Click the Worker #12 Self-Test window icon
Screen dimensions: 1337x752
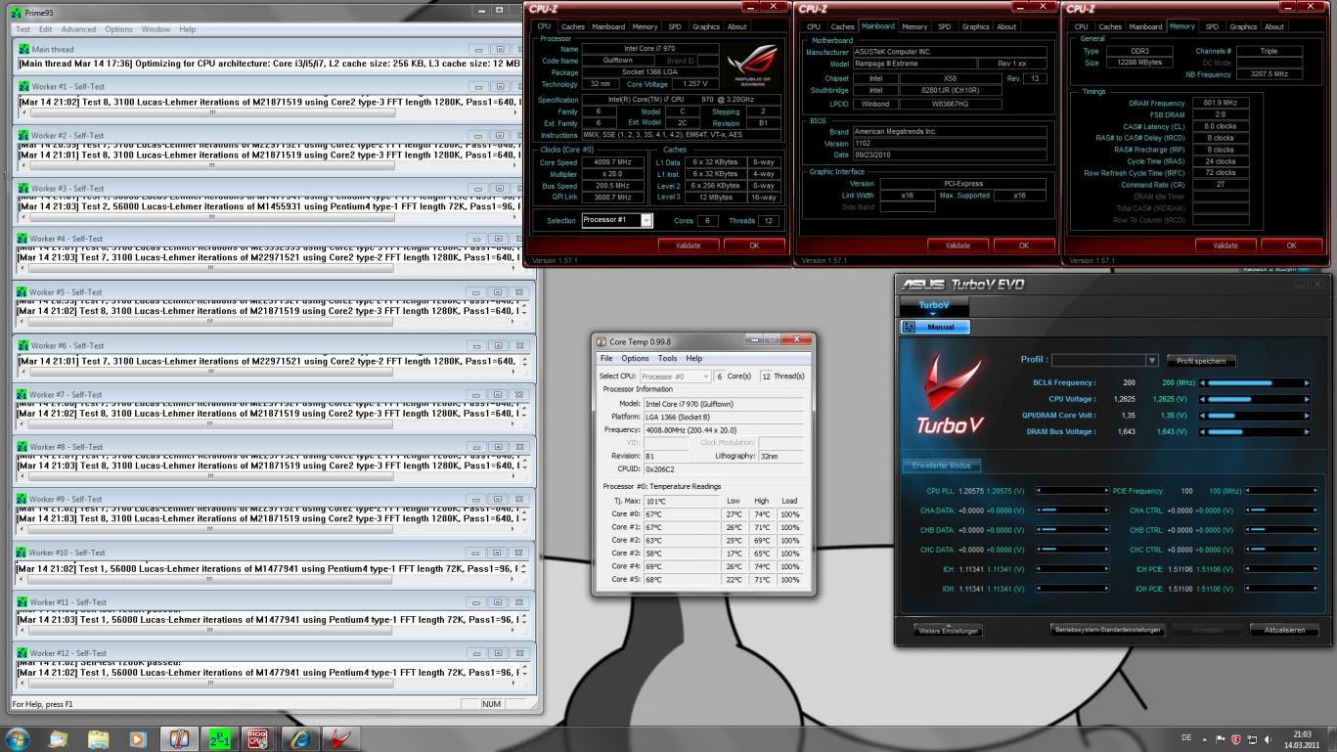tap(22, 652)
